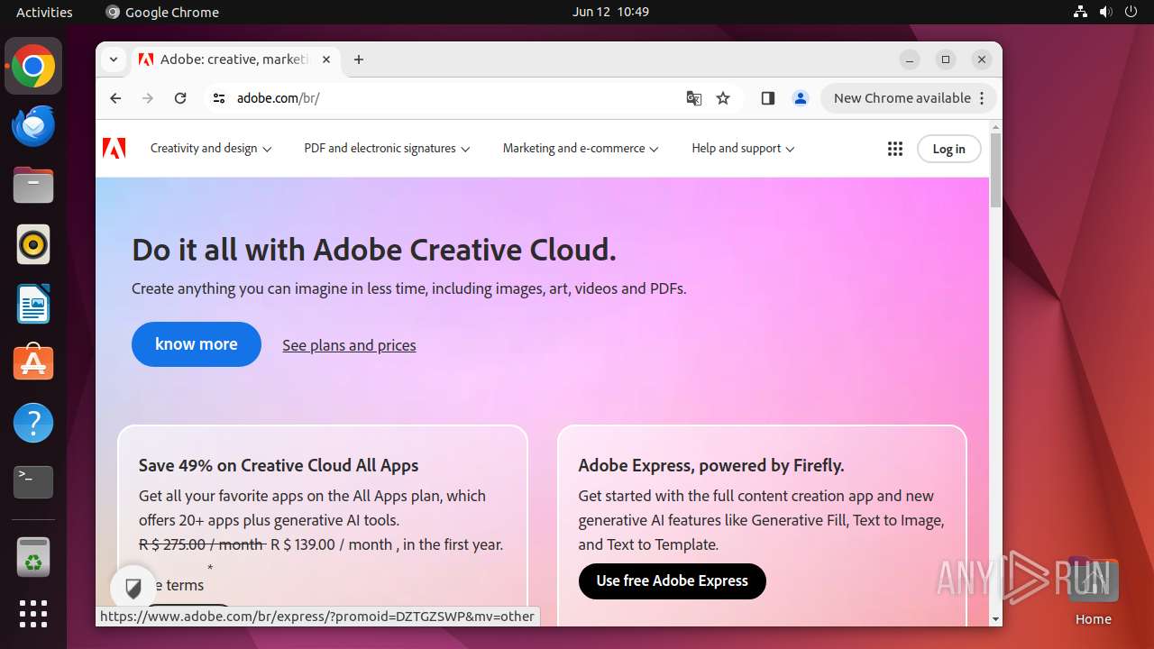Click the Adobe logo in the site header
Image resolution: width=1154 pixels, height=649 pixels.
coord(114,149)
